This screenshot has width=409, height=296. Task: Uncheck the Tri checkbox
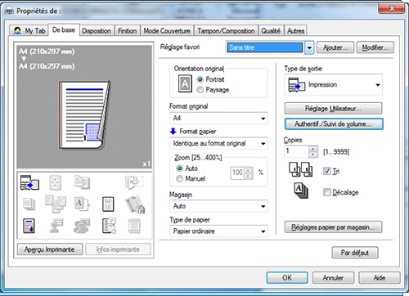(x=327, y=171)
